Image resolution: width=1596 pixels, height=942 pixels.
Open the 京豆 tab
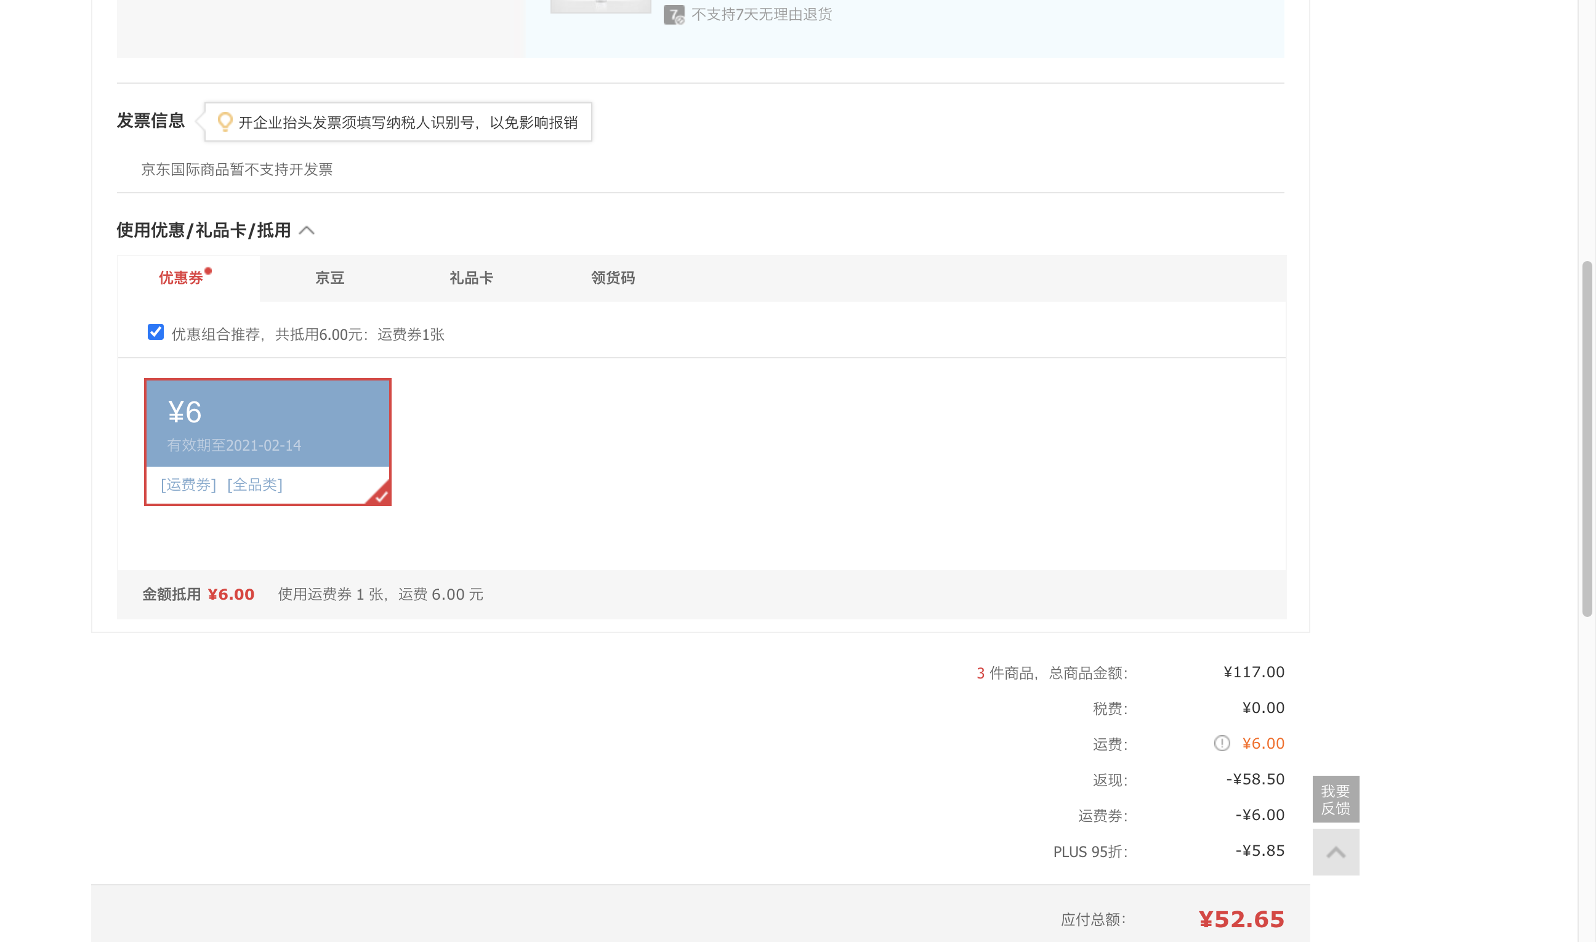point(330,278)
